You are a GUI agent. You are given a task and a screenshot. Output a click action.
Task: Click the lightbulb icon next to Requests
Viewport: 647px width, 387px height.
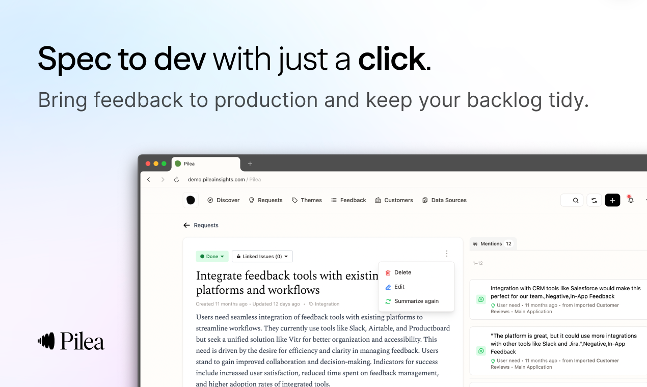click(251, 200)
